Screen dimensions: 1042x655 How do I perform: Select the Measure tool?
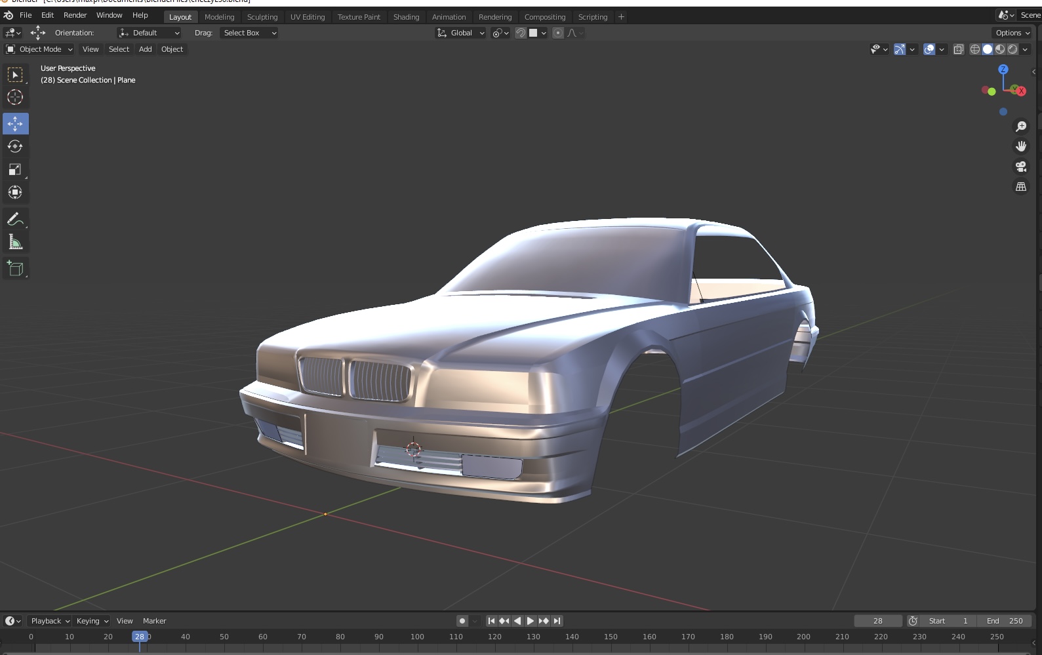(x=15, y=242)
